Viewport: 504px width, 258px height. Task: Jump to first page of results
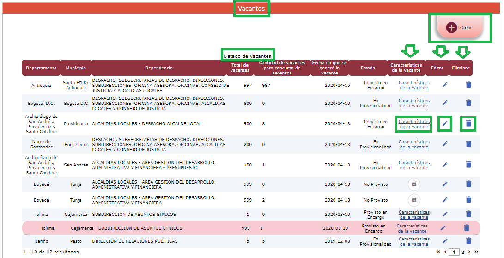[x=438, y=252]
